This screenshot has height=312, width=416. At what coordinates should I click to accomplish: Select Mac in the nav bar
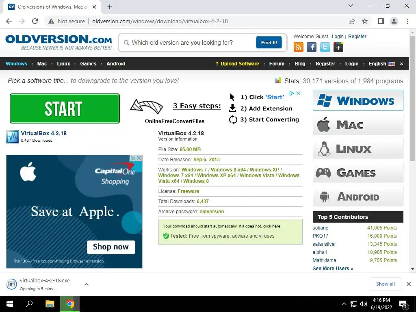click(42, 64)
